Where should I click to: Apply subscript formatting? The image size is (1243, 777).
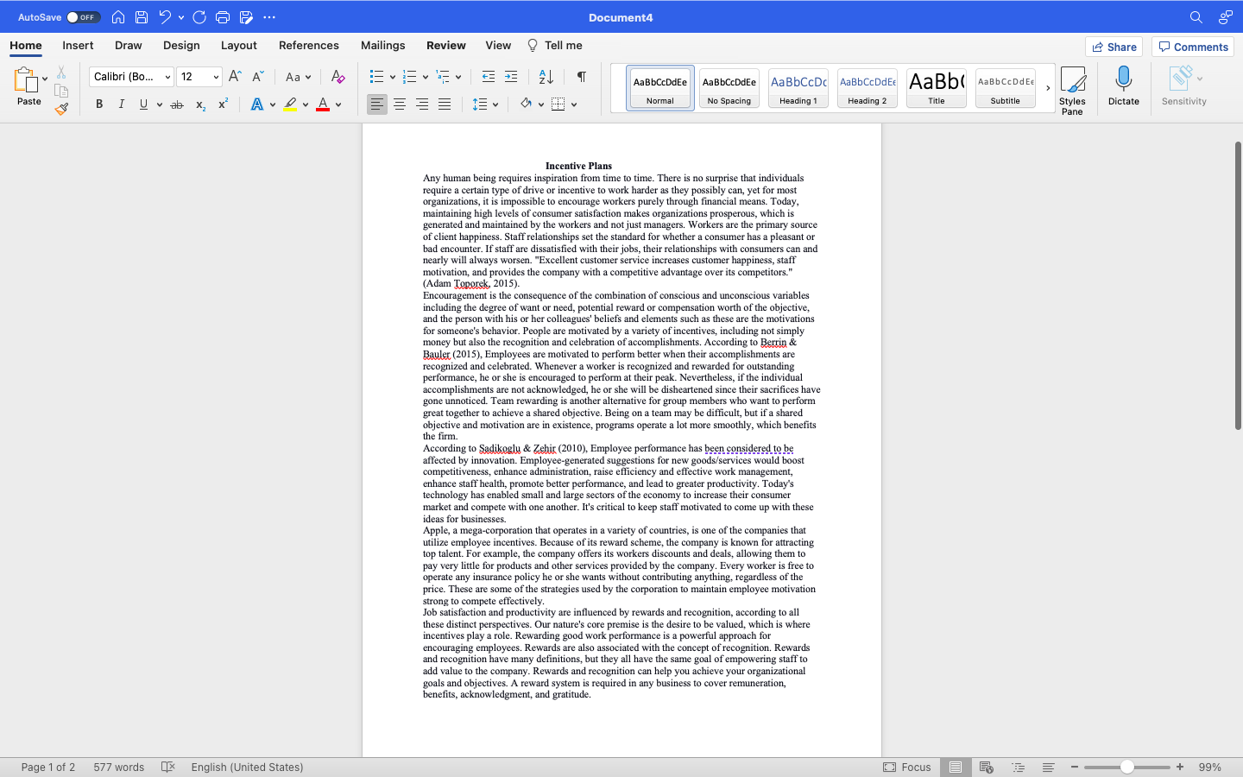coord(199,104)
